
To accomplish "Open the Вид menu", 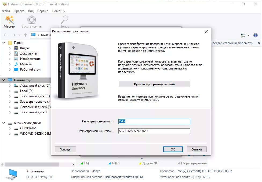I will point(31,11).
